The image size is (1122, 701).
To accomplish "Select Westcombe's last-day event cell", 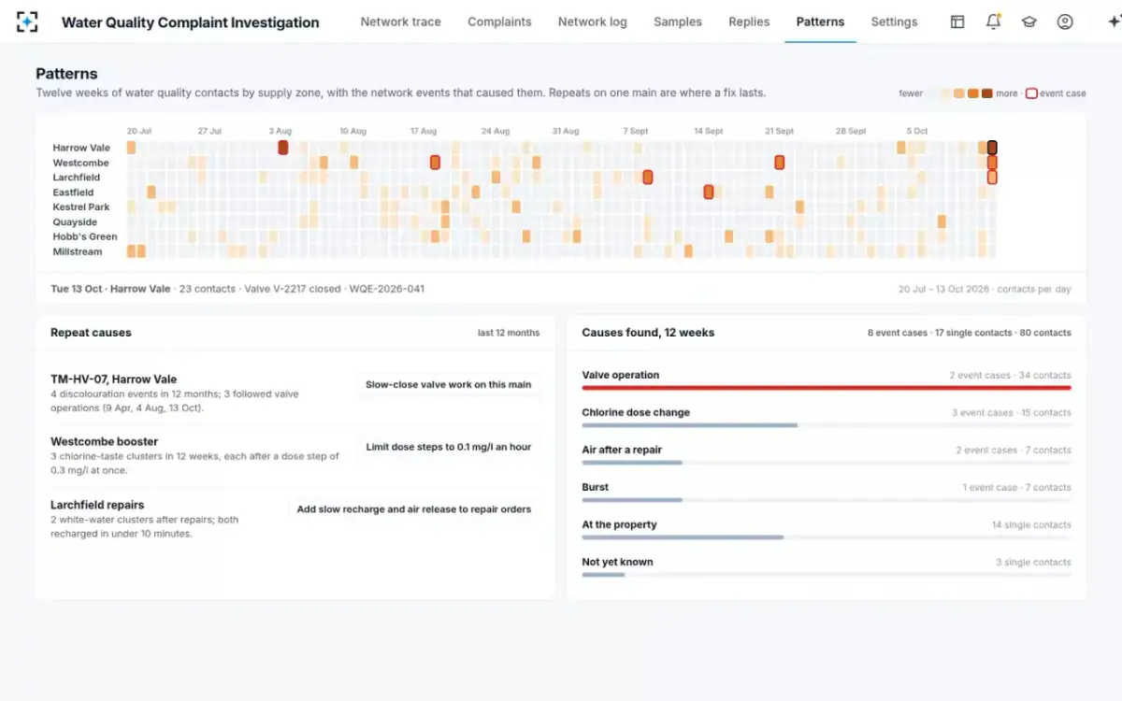I will [x=992, y=163].
